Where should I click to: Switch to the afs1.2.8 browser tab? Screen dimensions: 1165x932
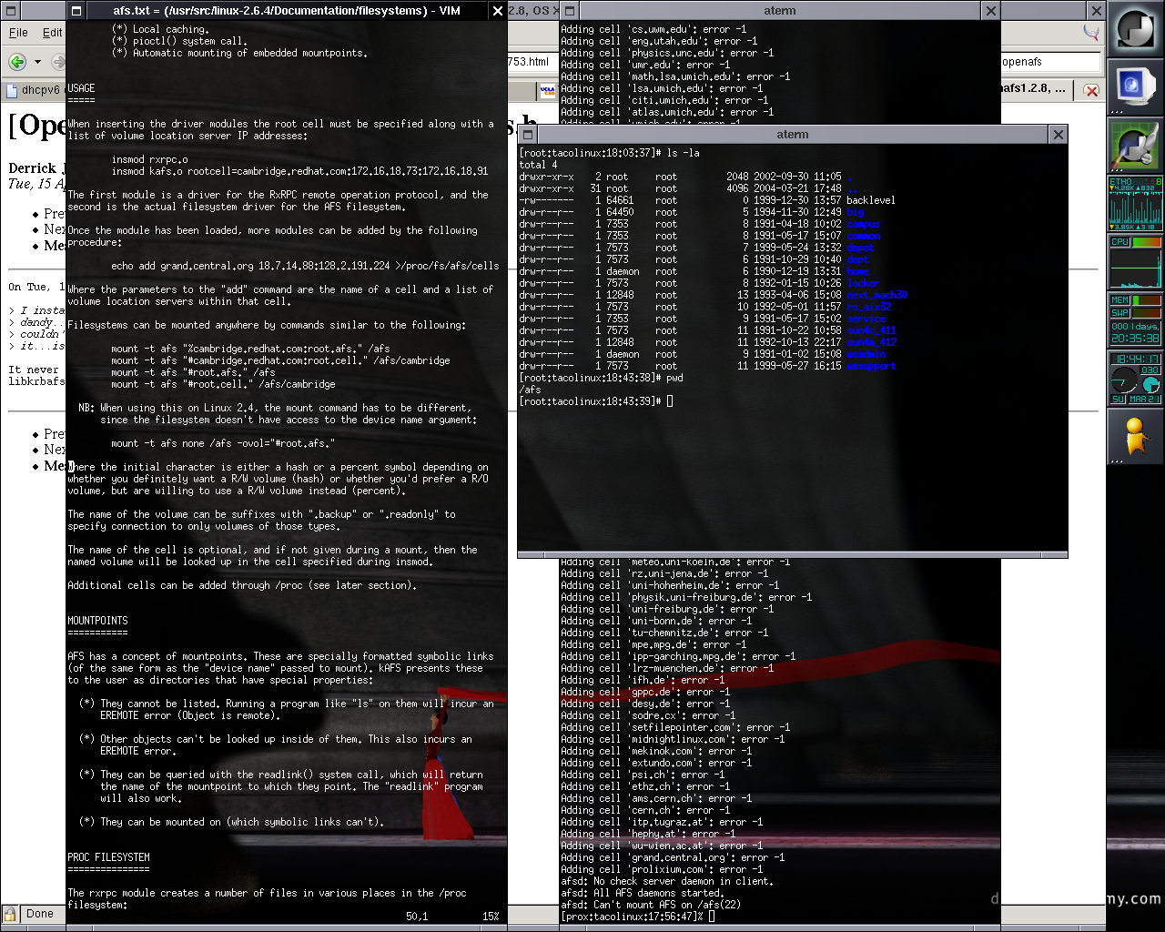point(1037,89)
